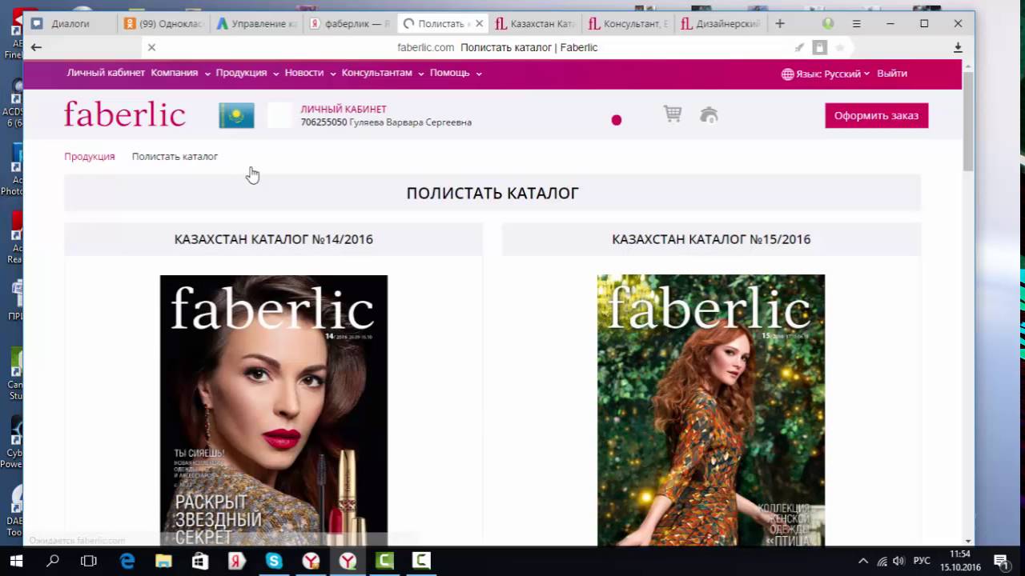Launch Edge from taskbar

[x=127, y=561]
